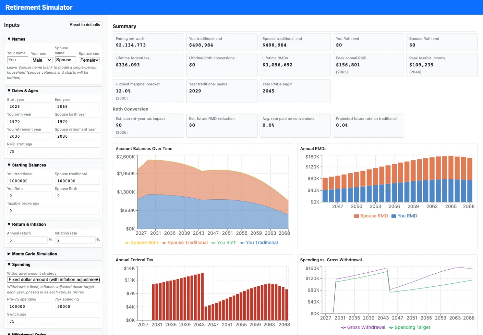The width and height of the screenshot is (483, 335).
Task: Click the Spending vs. Gross Withdrawal chart title
Action: pos(331,260)
